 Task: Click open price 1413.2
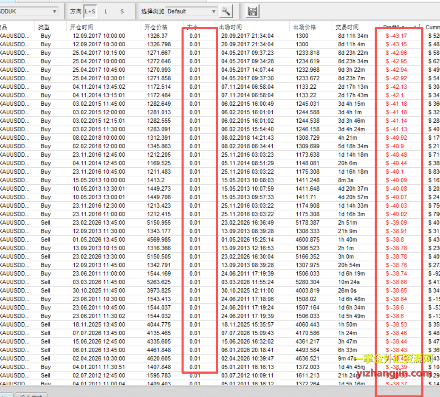pyautogui.click(x=155, y=180)
